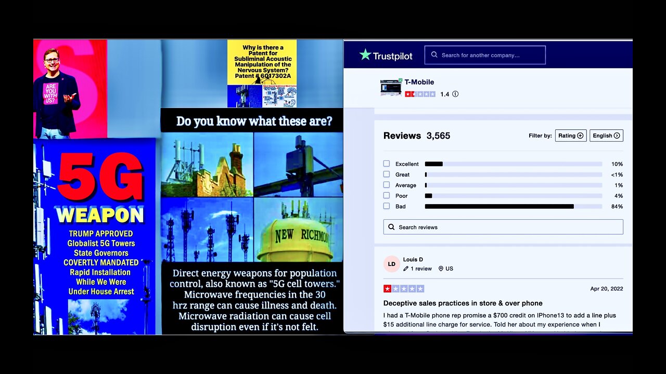Check the Poor rating filter
Image resolution: width=666 pixels, height=374 pixels.
pos(387,196)
